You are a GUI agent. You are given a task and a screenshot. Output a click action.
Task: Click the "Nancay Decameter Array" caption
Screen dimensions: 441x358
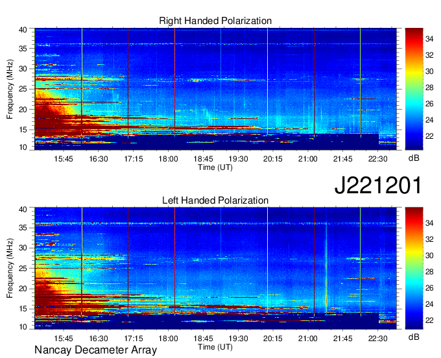(95, 350)
